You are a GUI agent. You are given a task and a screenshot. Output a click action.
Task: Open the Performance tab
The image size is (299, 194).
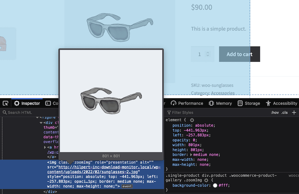[187, 103]
